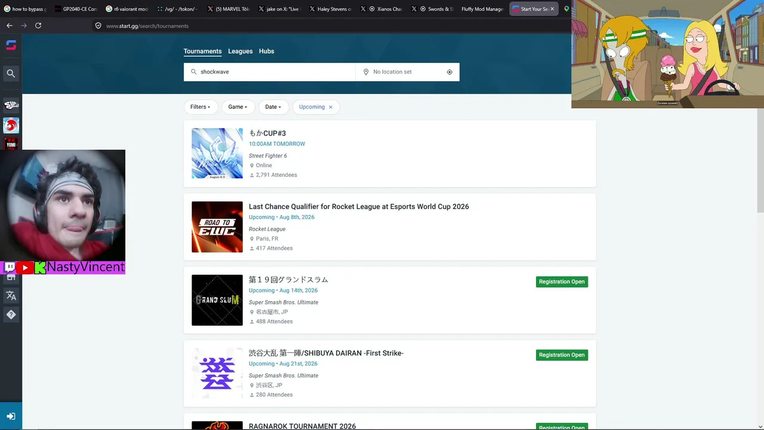Screen dimensions: 764x430
Task: Click the '10:00AM TOMORROW' date text
Action: pyautogui.click(x=277, y=144)
